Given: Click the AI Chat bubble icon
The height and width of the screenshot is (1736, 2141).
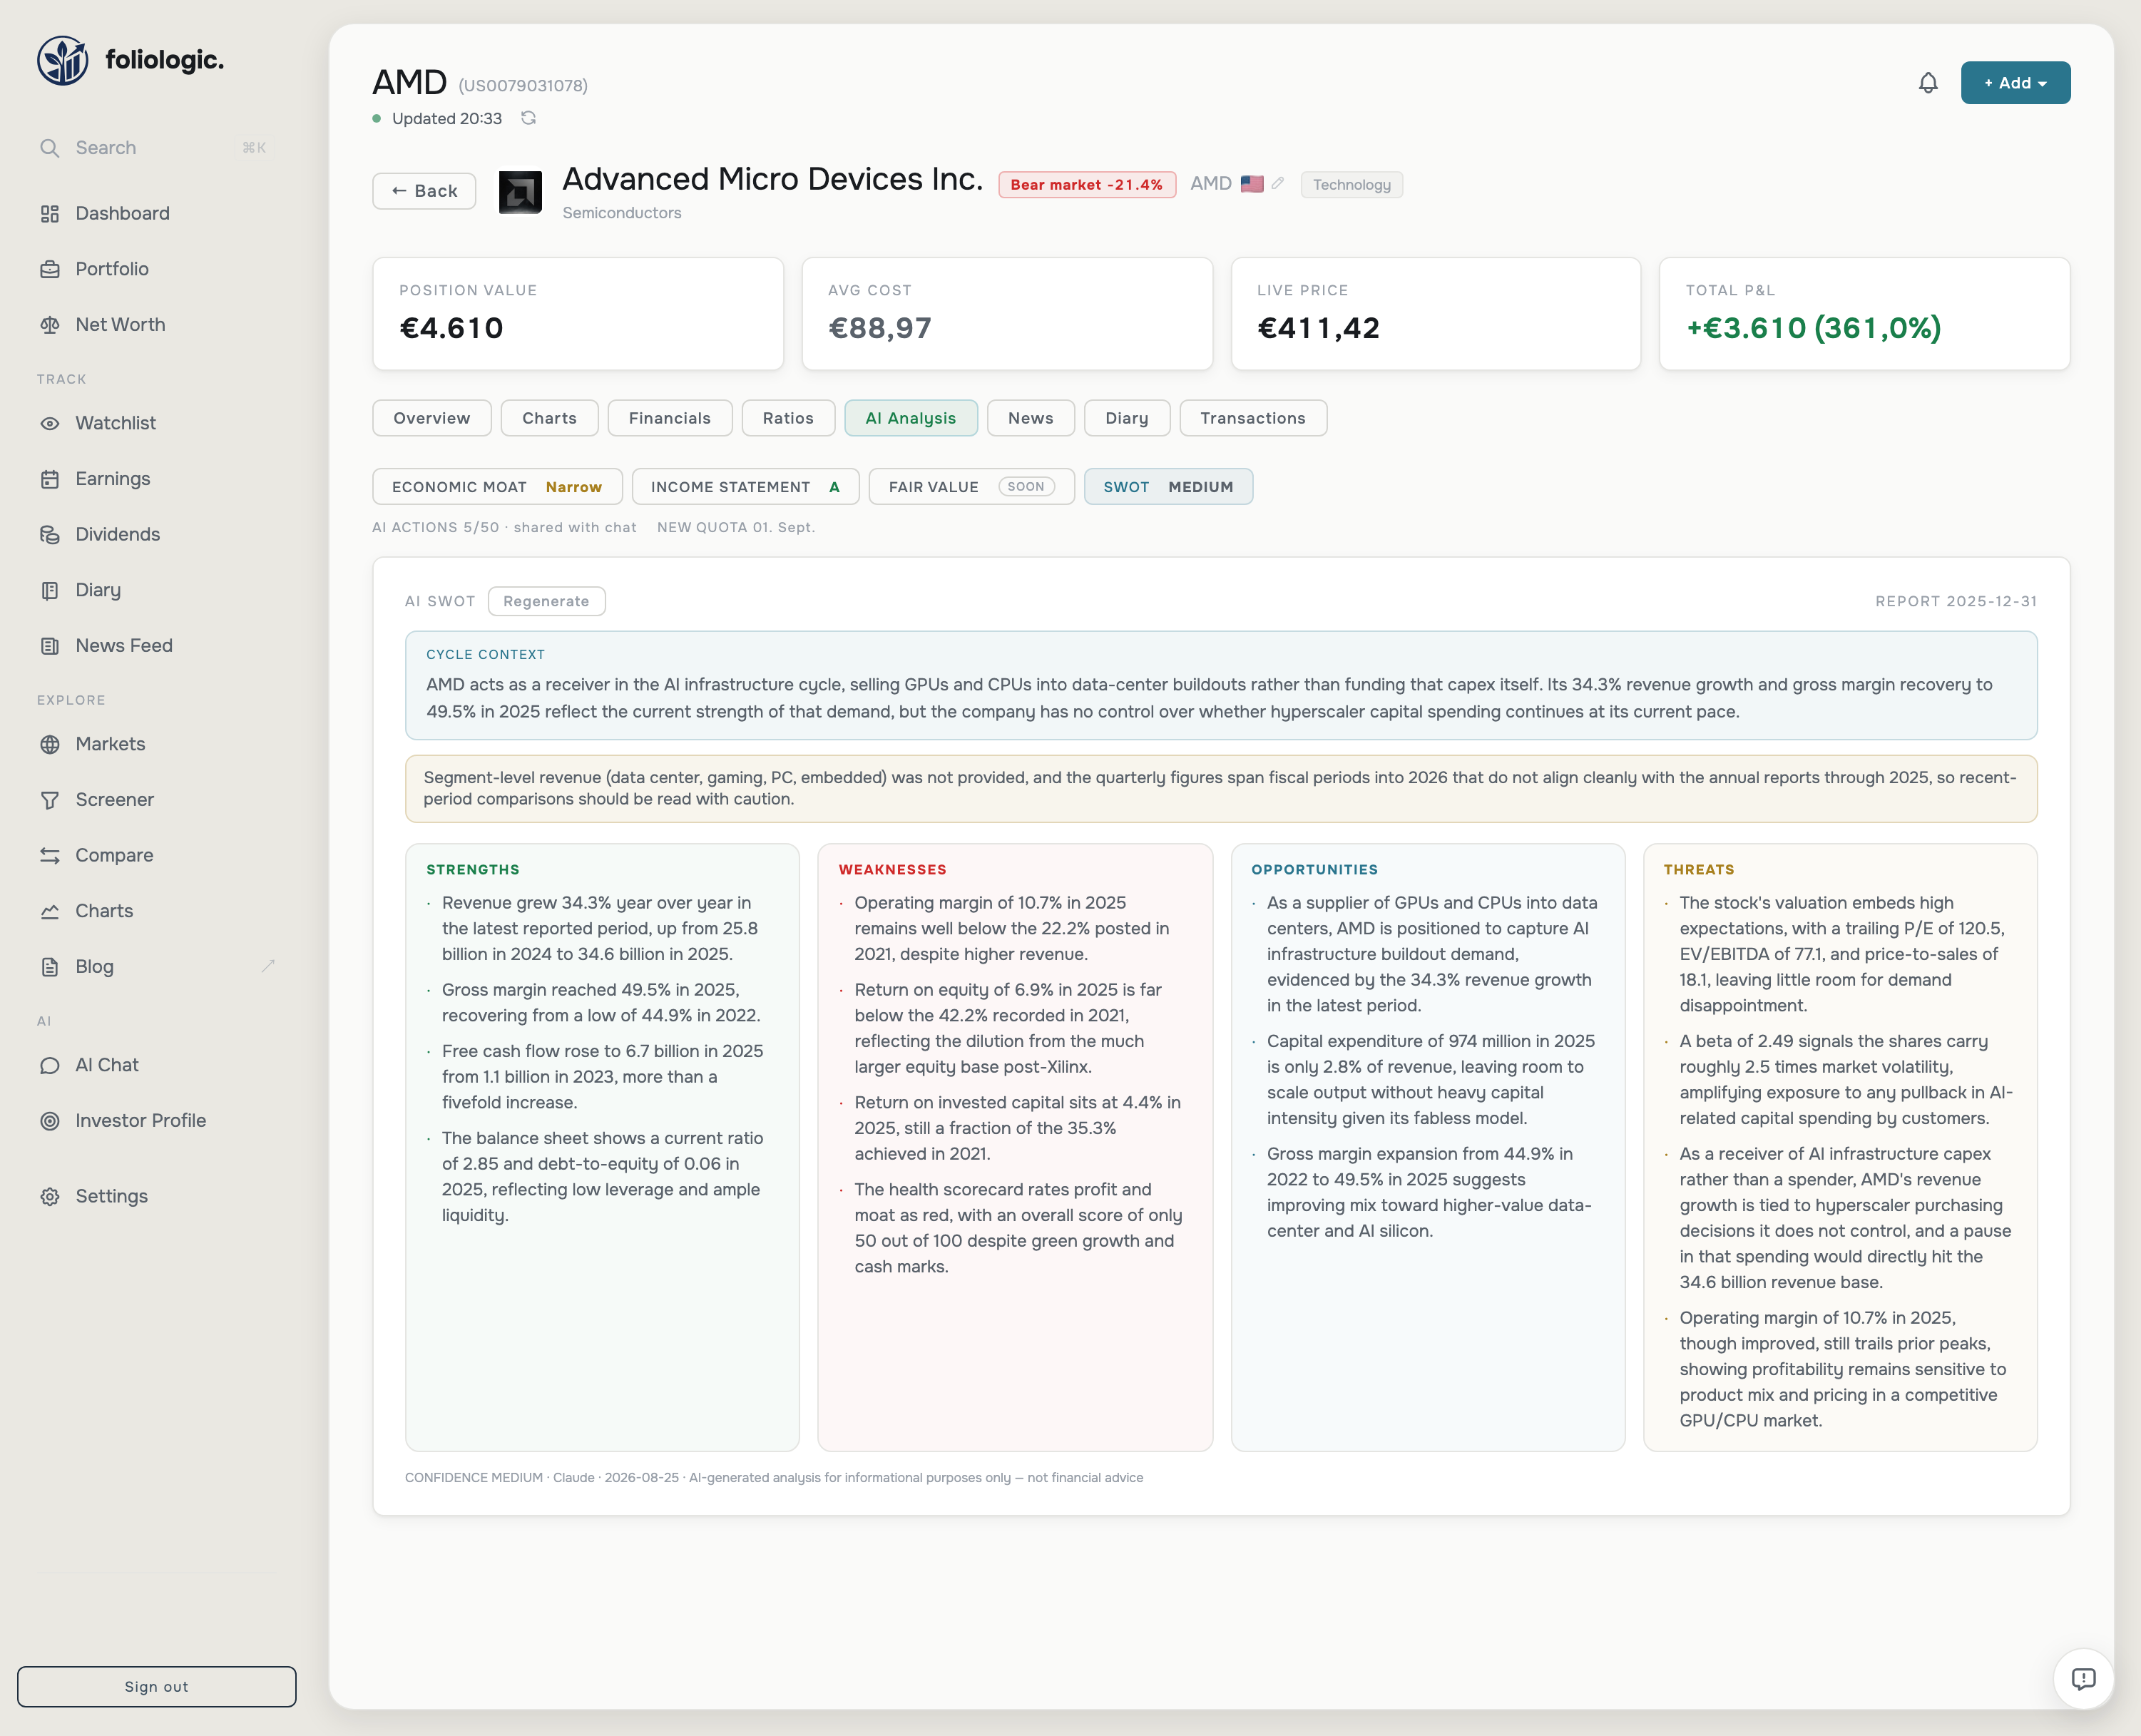Looking at the screenshot, I should (49, 1065).
